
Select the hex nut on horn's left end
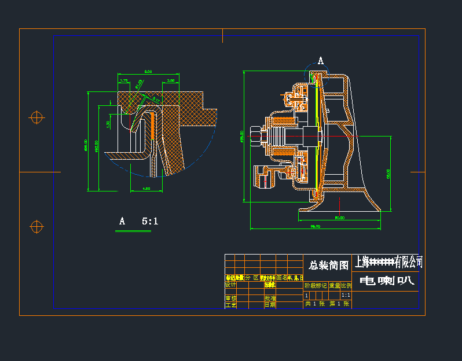255,135
